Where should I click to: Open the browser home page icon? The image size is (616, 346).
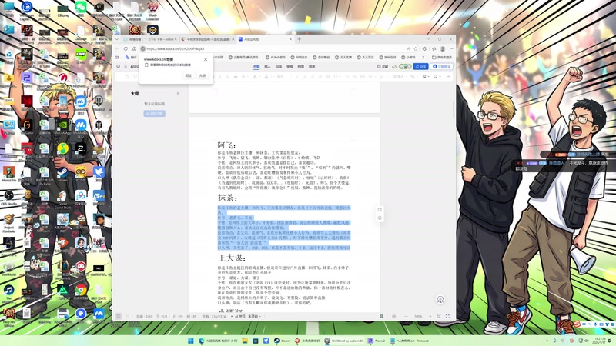134,48
